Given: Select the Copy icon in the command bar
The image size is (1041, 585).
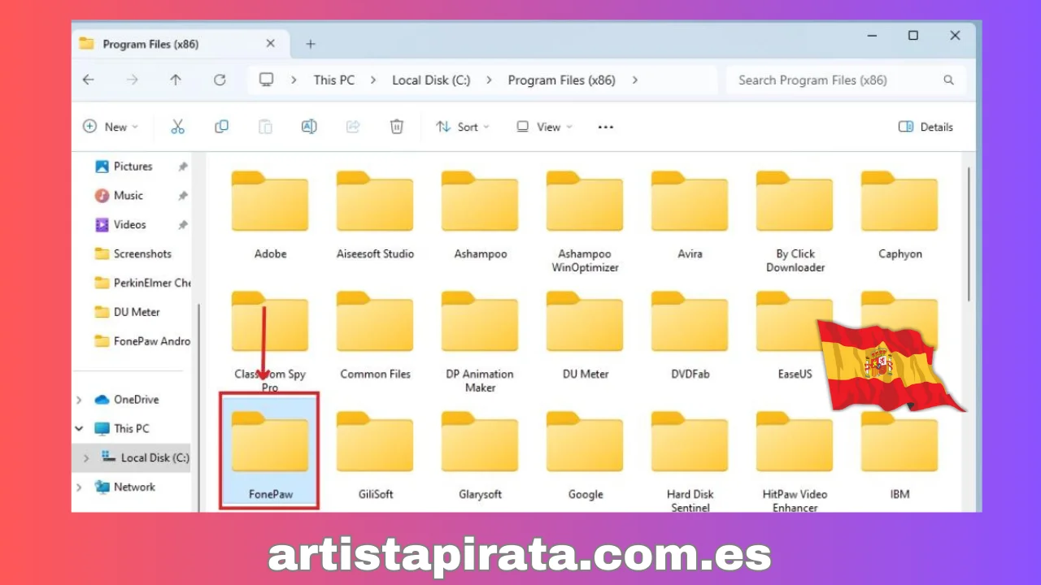Looking at the screenshot, I should [221, 127].
